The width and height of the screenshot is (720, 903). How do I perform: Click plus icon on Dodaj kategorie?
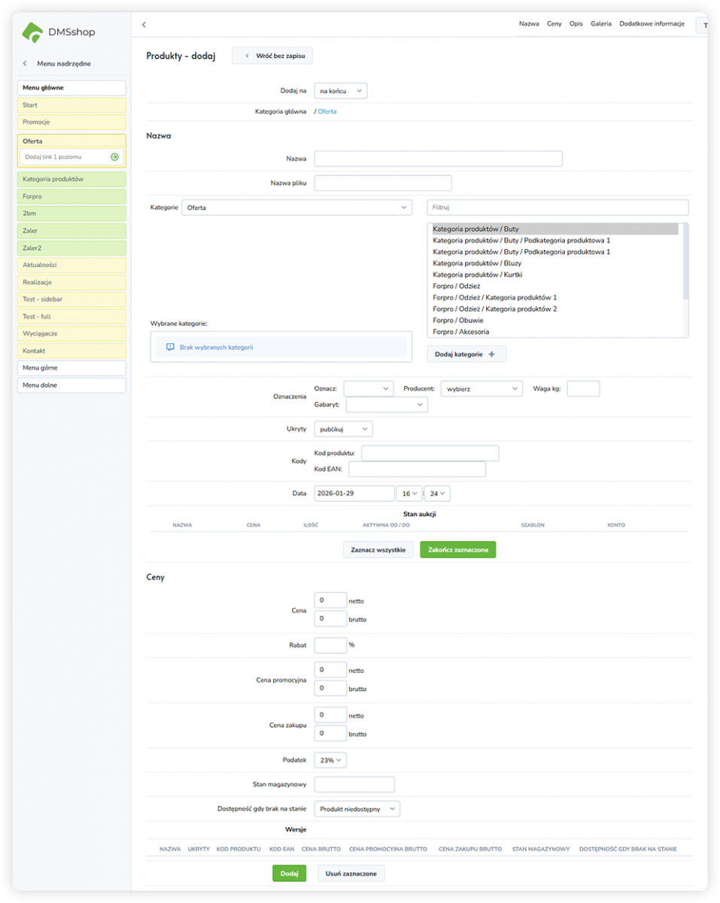[492, 354]
